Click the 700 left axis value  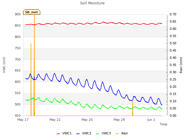click(18, 59)
